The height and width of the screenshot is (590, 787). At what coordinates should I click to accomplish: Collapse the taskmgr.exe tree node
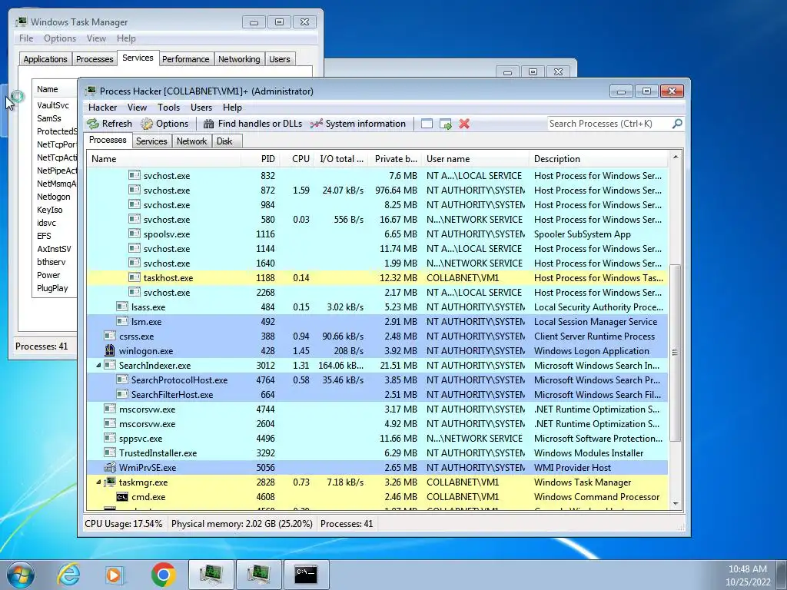(x=98, y=482)
